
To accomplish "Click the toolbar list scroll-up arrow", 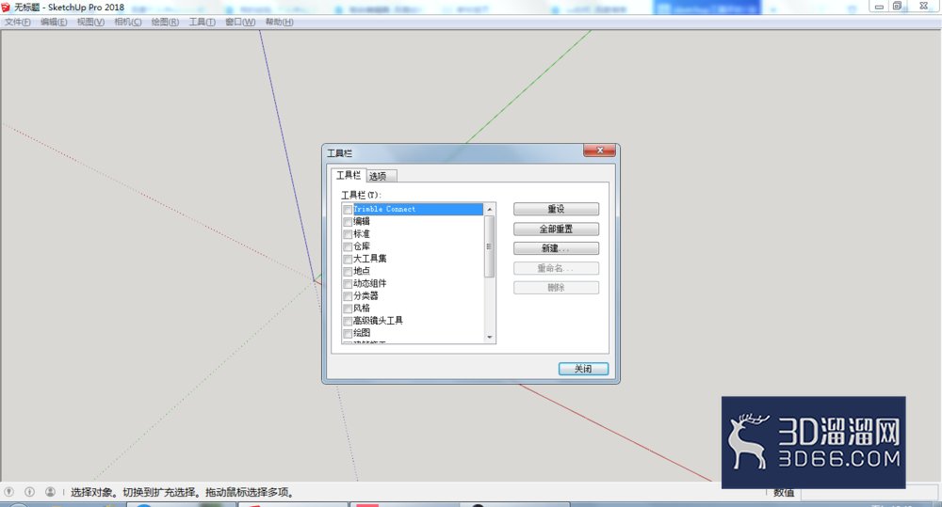I will (490, 209).
